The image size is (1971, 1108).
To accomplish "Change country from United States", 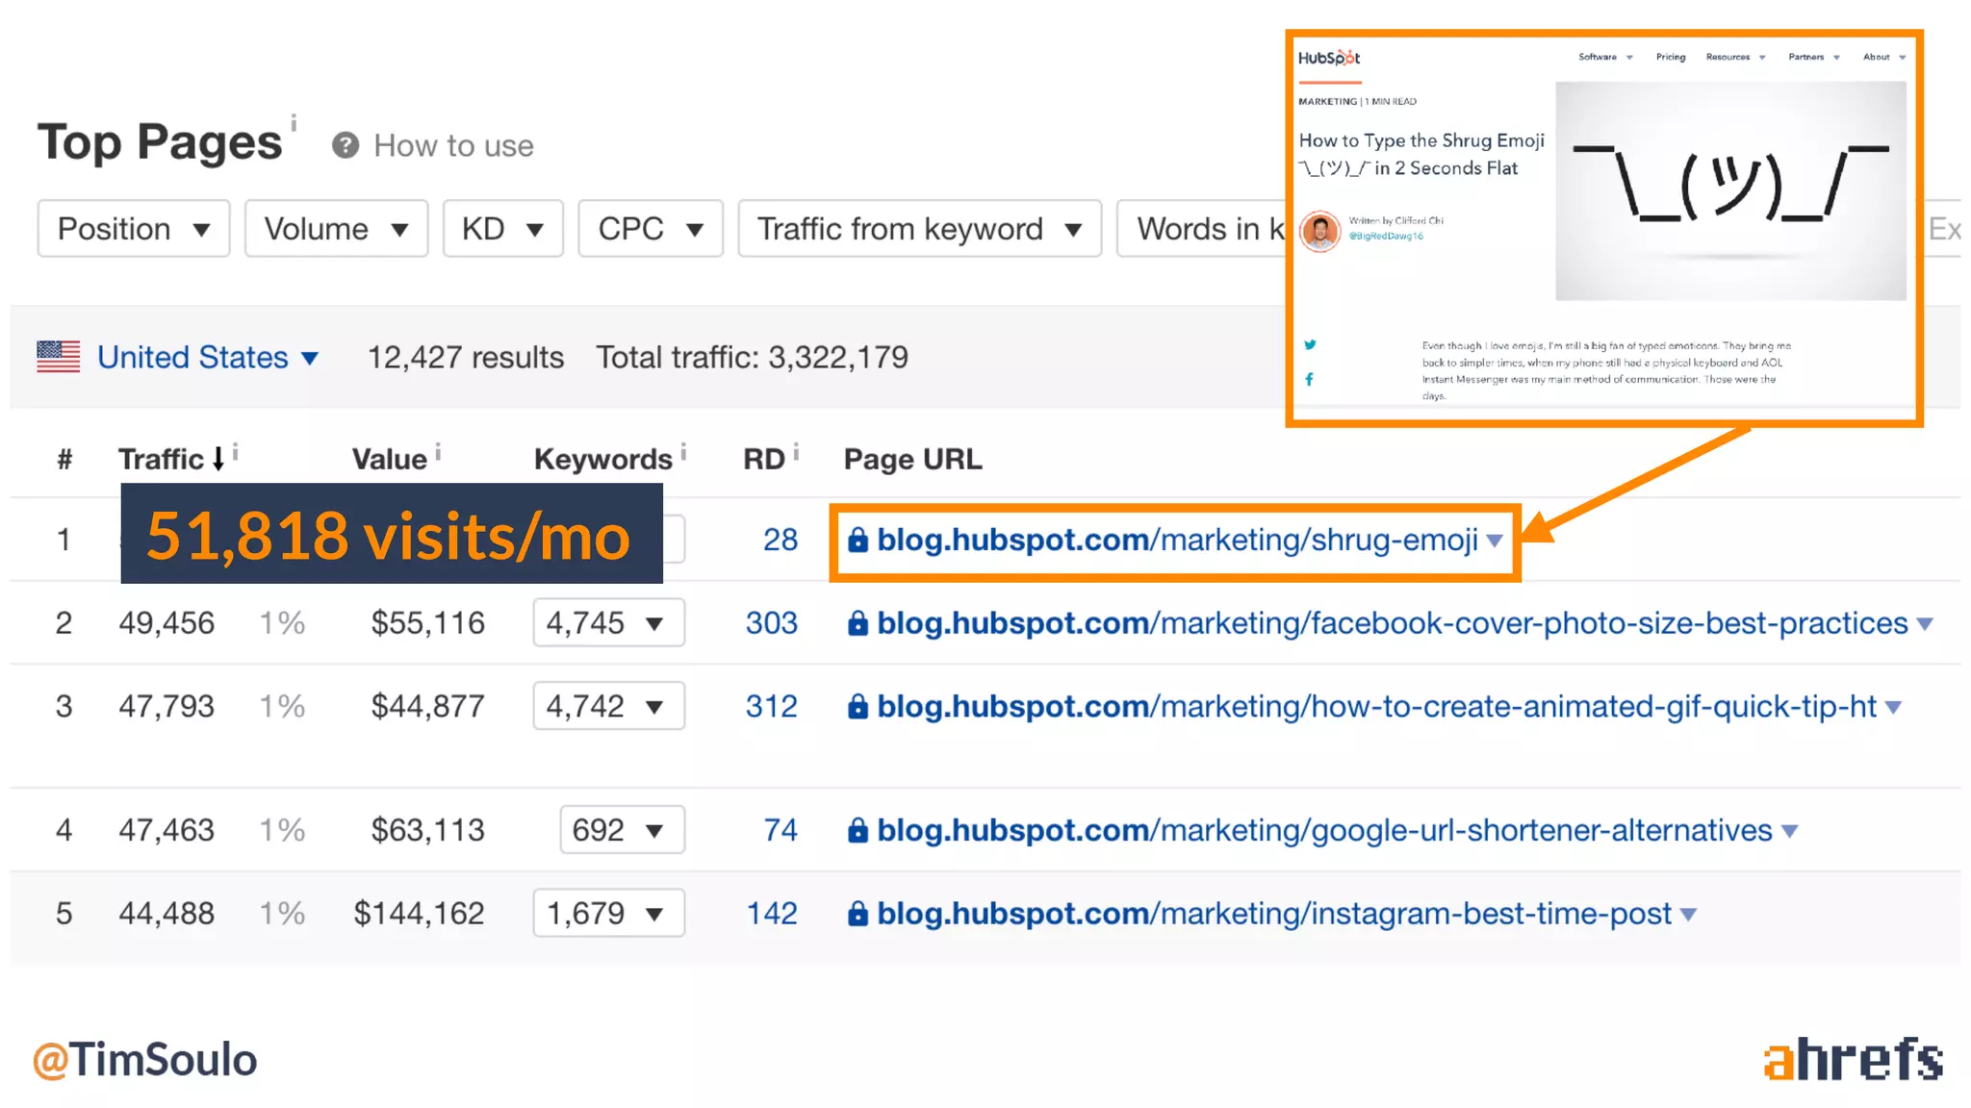I will (207, 357).
